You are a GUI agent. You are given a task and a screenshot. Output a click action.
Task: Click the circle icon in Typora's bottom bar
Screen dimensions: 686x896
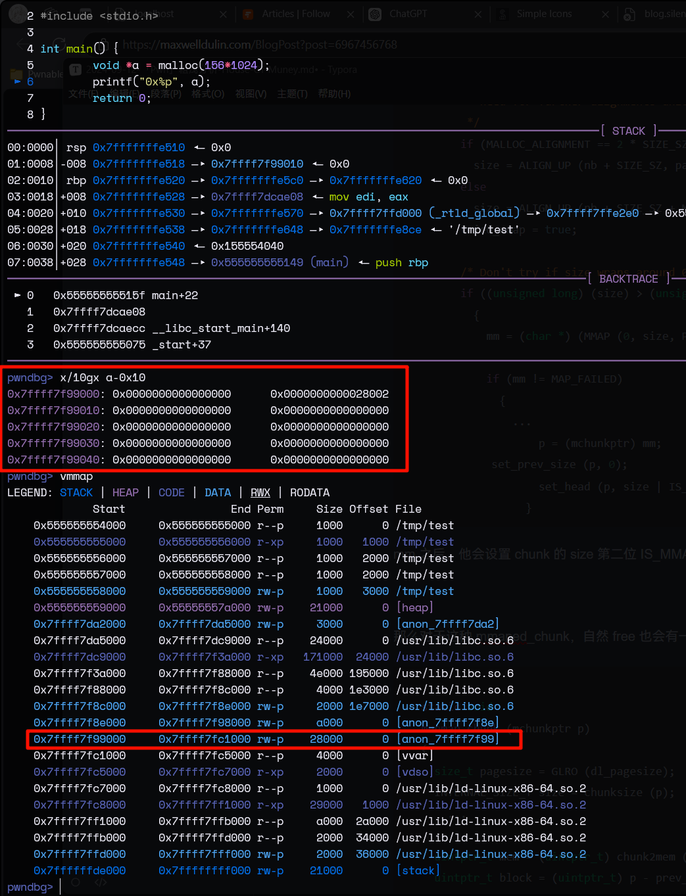(x=76, y=882)
